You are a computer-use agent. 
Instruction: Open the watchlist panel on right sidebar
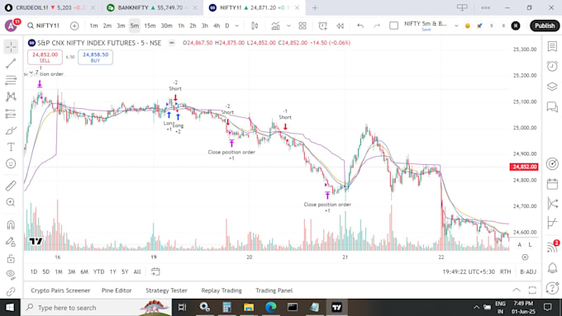pyautogui.click(x=552, y=46)
